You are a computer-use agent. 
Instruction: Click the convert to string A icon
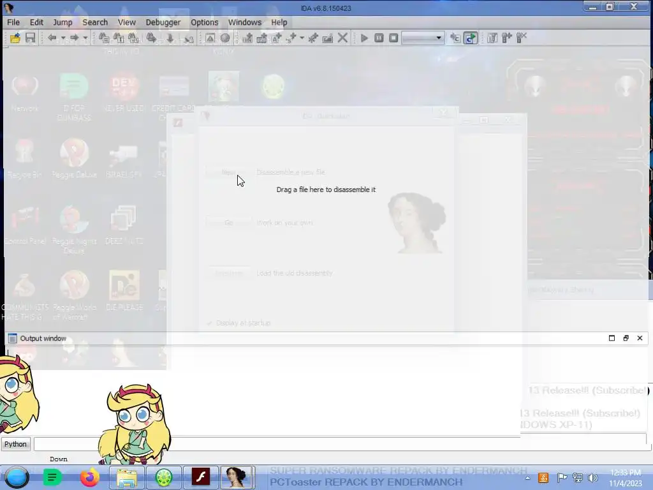pyautogui.click(x=277, y=38)
